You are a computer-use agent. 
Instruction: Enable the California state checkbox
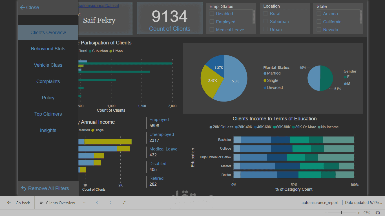(x=318, y=22)
